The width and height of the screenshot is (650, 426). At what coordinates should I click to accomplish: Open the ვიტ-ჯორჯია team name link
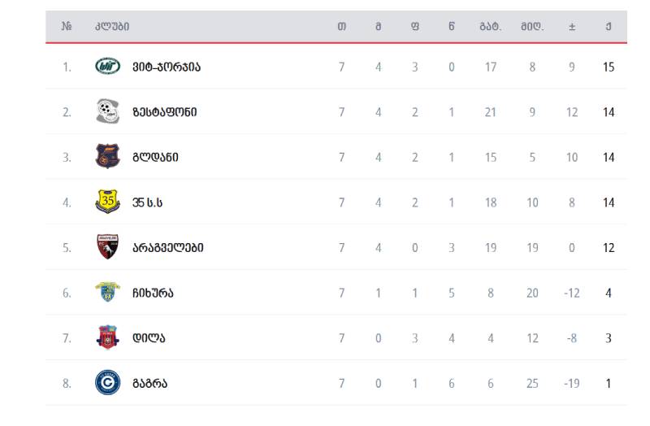click(x=167, y=67)
